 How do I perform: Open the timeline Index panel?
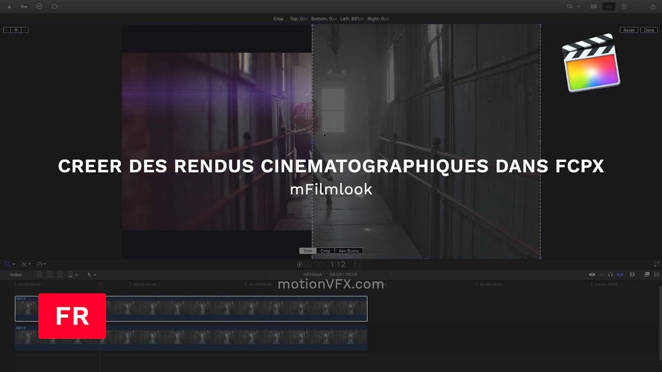point(16,275)
